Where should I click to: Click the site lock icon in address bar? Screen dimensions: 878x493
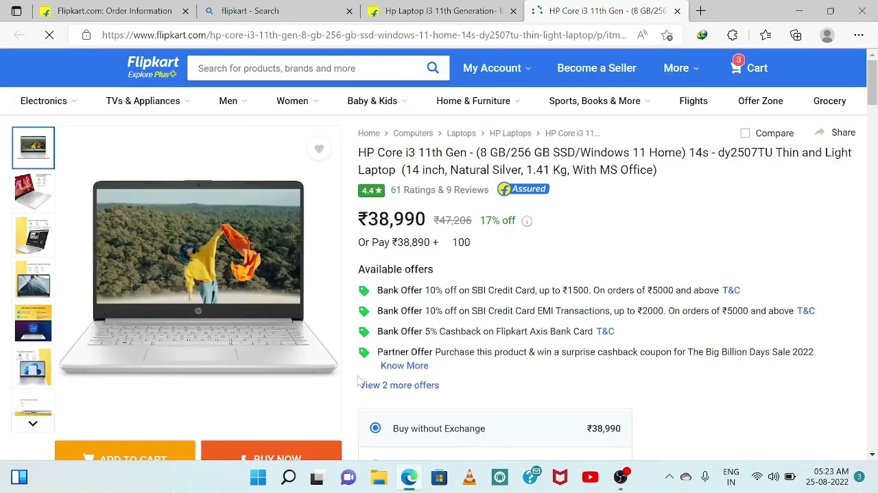[x=86, y=35]
